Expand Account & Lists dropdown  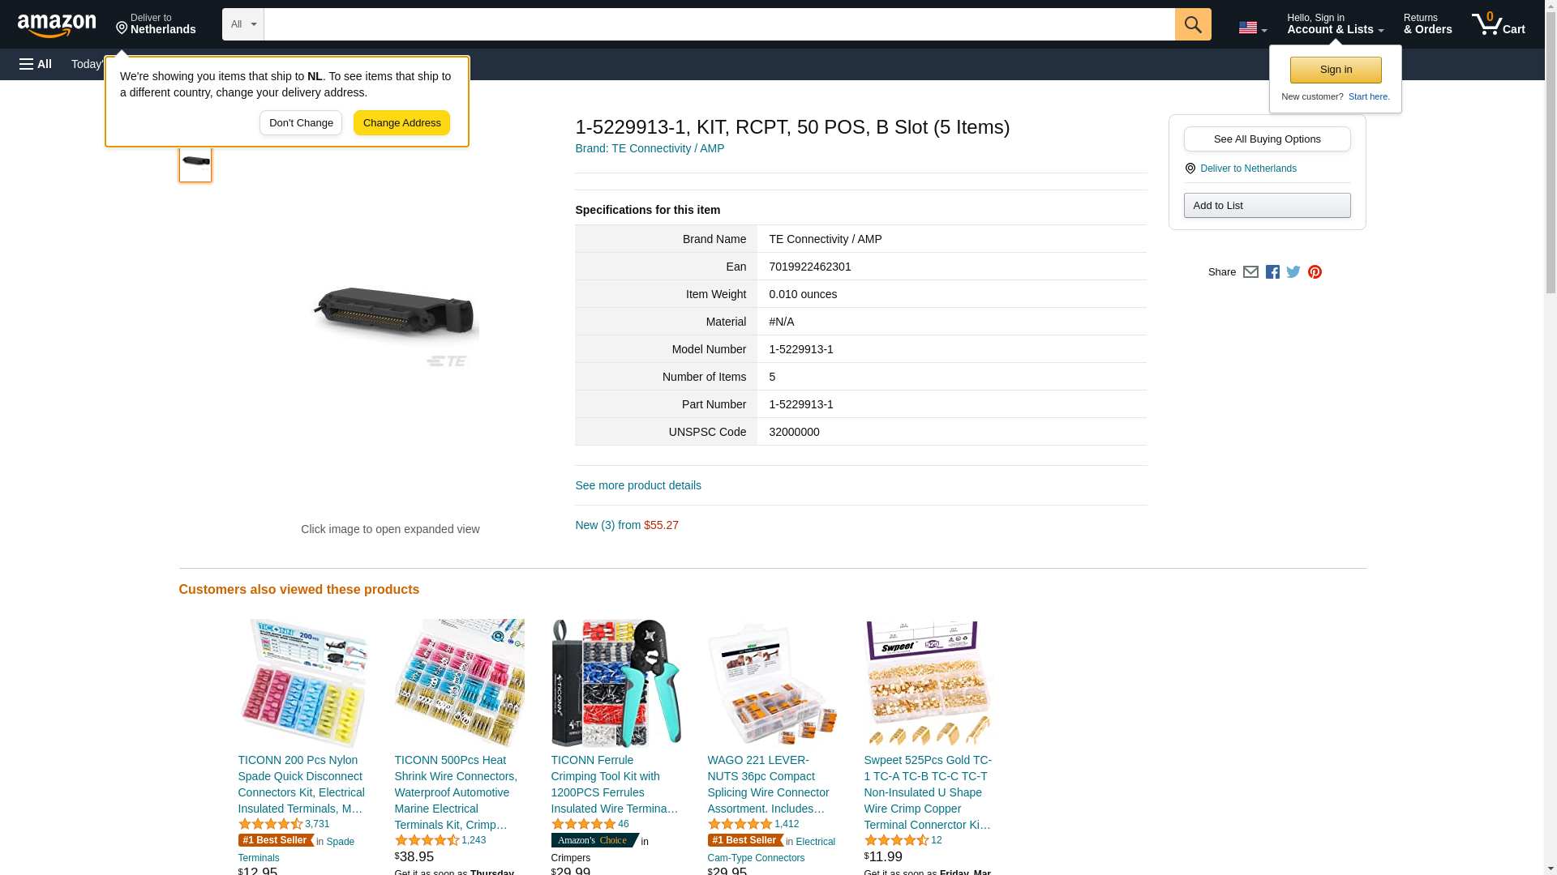(x=1335, y=24)
